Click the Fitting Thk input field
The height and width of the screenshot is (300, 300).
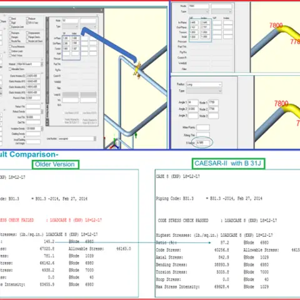coord(203,135)
